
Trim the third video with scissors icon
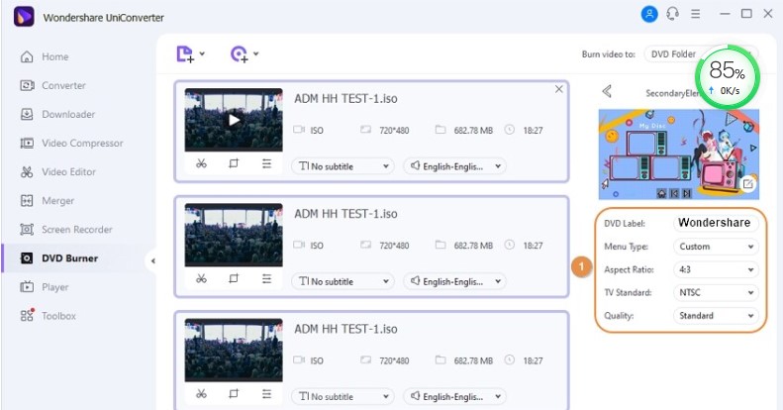coord(201,394)
